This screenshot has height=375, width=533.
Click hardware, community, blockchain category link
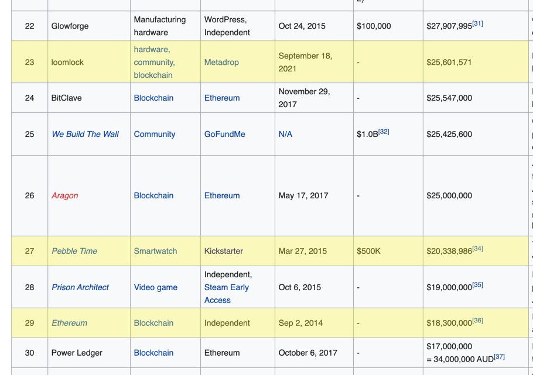click(x=154, y=62)
